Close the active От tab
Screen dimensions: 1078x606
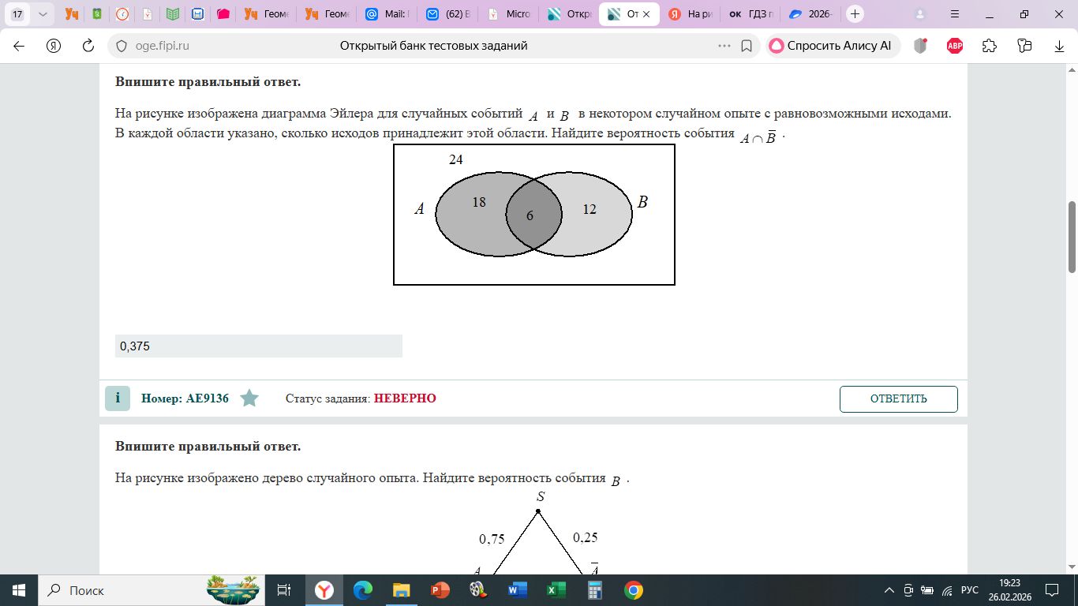646,14
